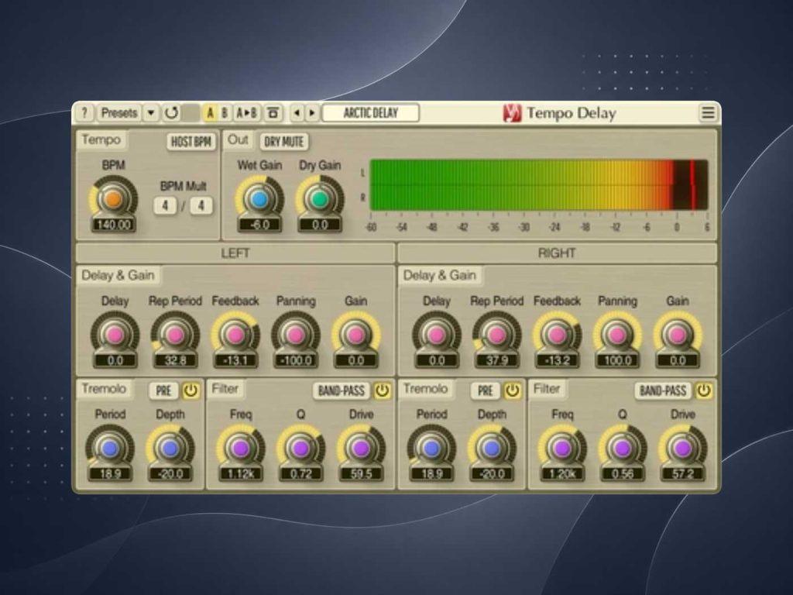Click the left Panning value -100.0
Viewport: 793px width, 595px height.
pyautogui.click(x=295, y=361)
